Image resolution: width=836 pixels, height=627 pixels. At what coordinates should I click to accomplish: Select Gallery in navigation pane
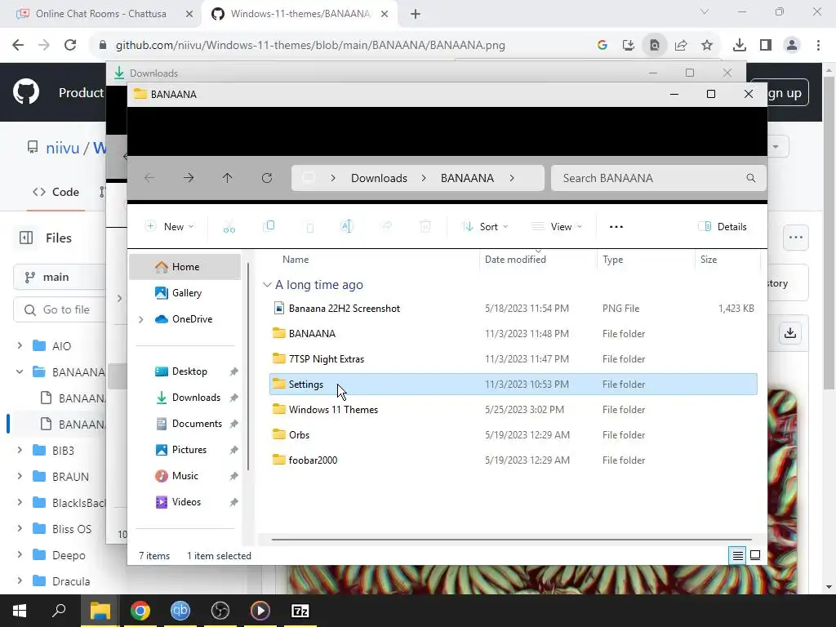click(185, 293)
